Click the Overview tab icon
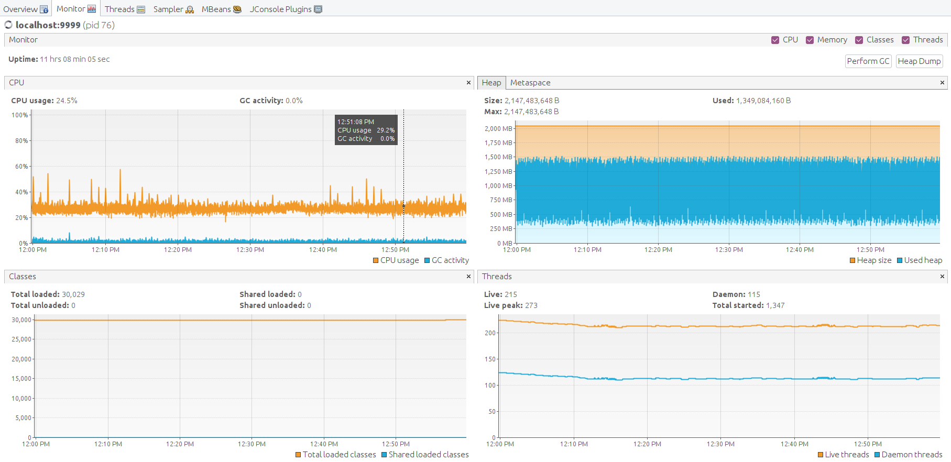The height and width of the screenshot is (462, 951). [x=44, y=9]
